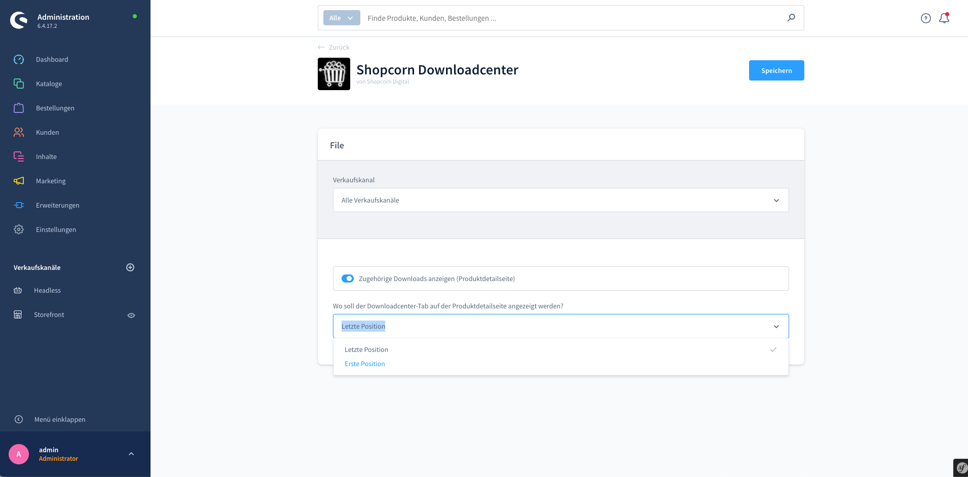Collapse the tab position dropdown chevron

point(776,327)
